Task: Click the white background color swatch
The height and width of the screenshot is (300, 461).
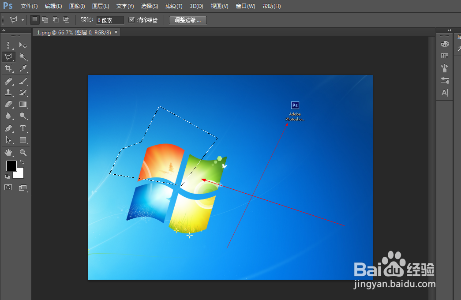Action: [x=19, y=174]
